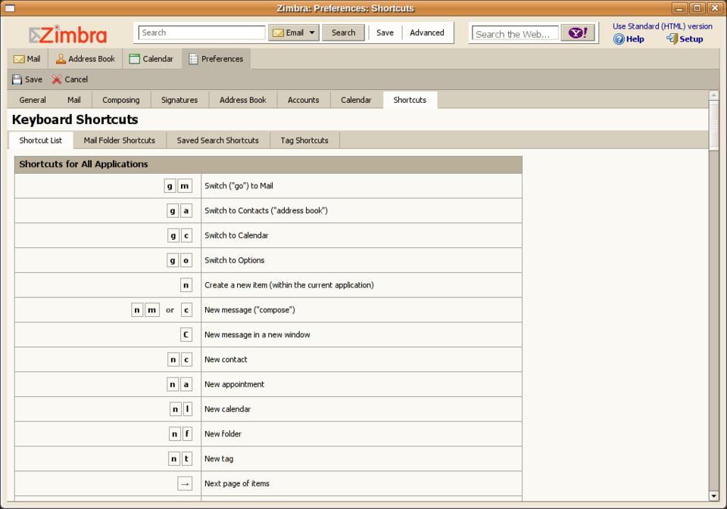Click into the Zimbra search field

point(201,33)
